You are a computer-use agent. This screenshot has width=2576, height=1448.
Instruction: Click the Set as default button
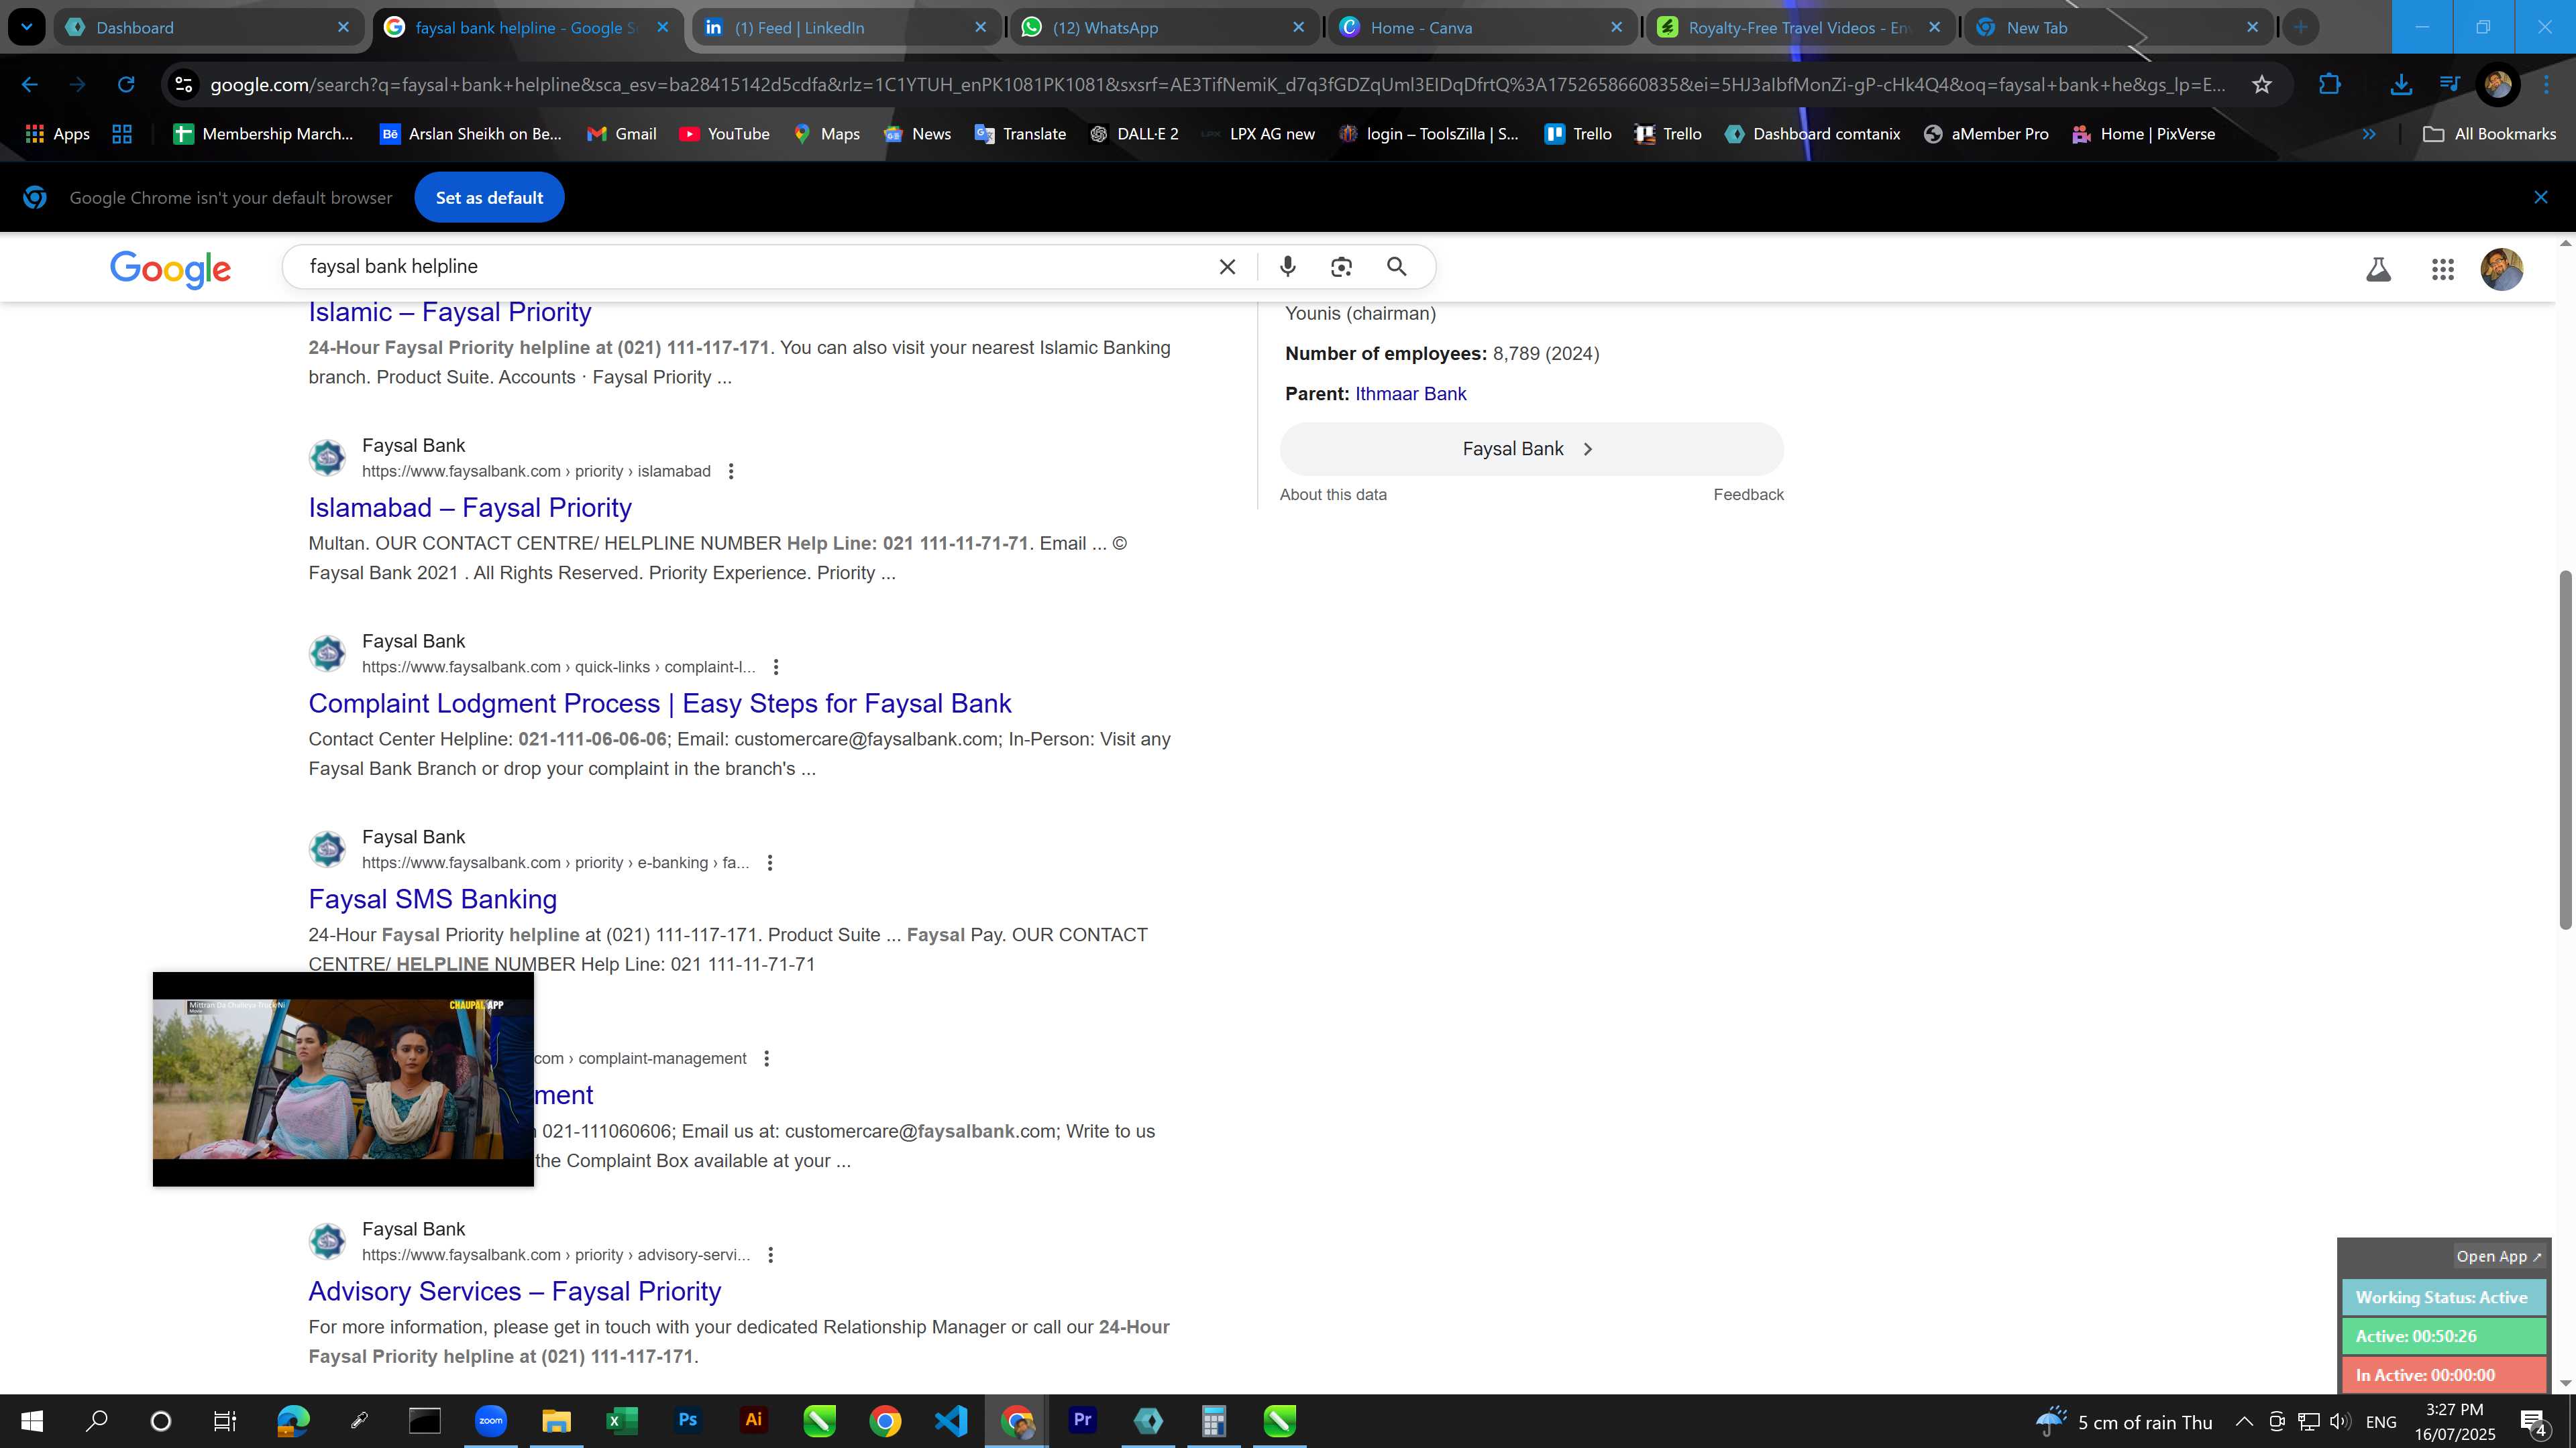489,198
